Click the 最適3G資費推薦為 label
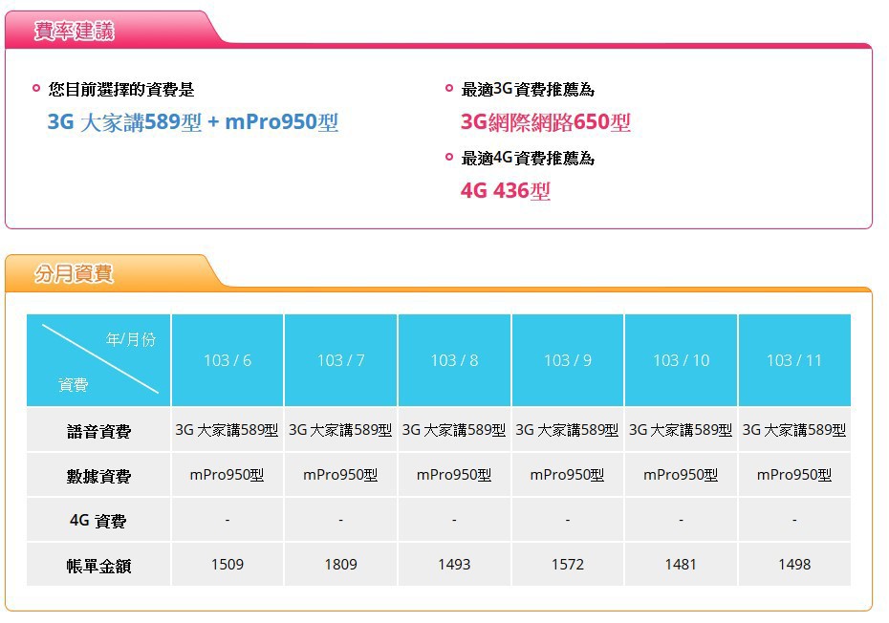This screenshot has height=623, width=889. click(528, 89)
